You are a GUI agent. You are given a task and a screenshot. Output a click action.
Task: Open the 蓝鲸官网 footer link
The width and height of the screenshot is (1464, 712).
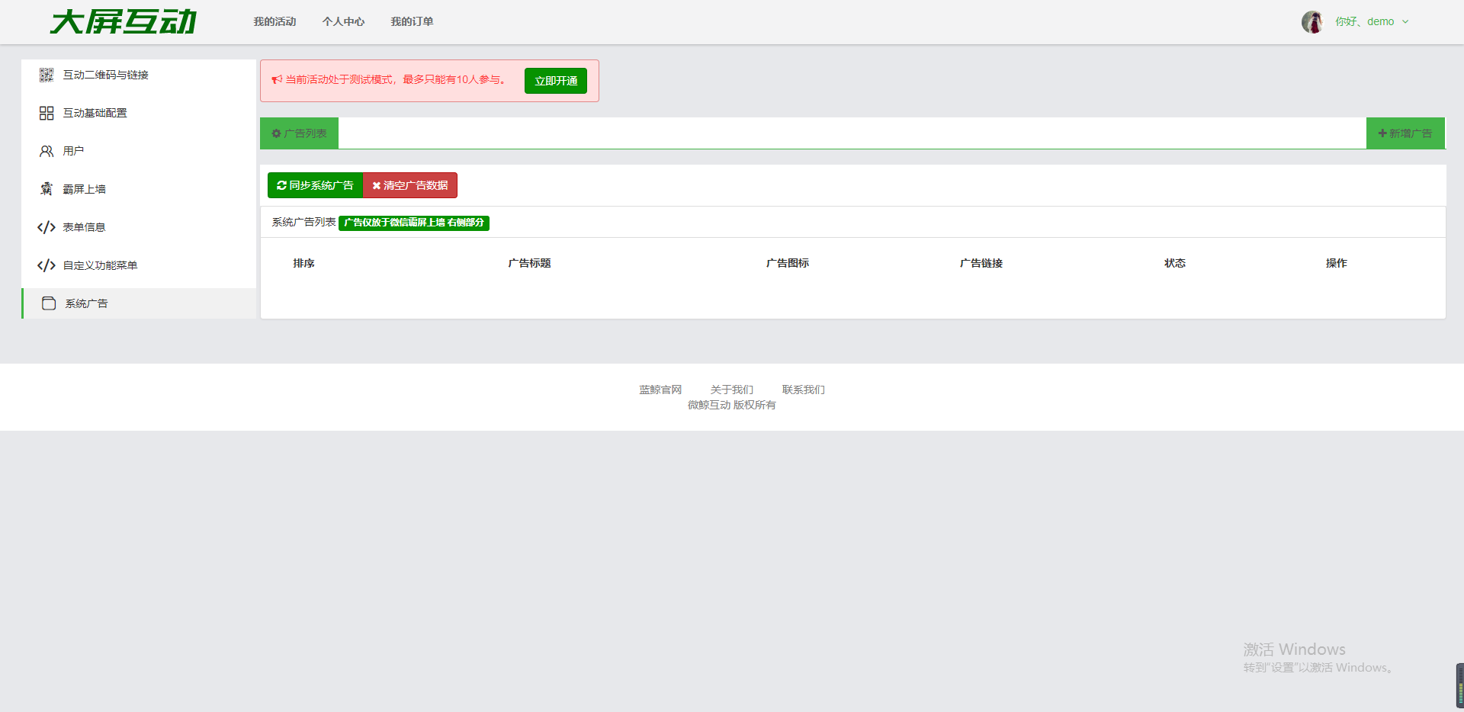660,390
